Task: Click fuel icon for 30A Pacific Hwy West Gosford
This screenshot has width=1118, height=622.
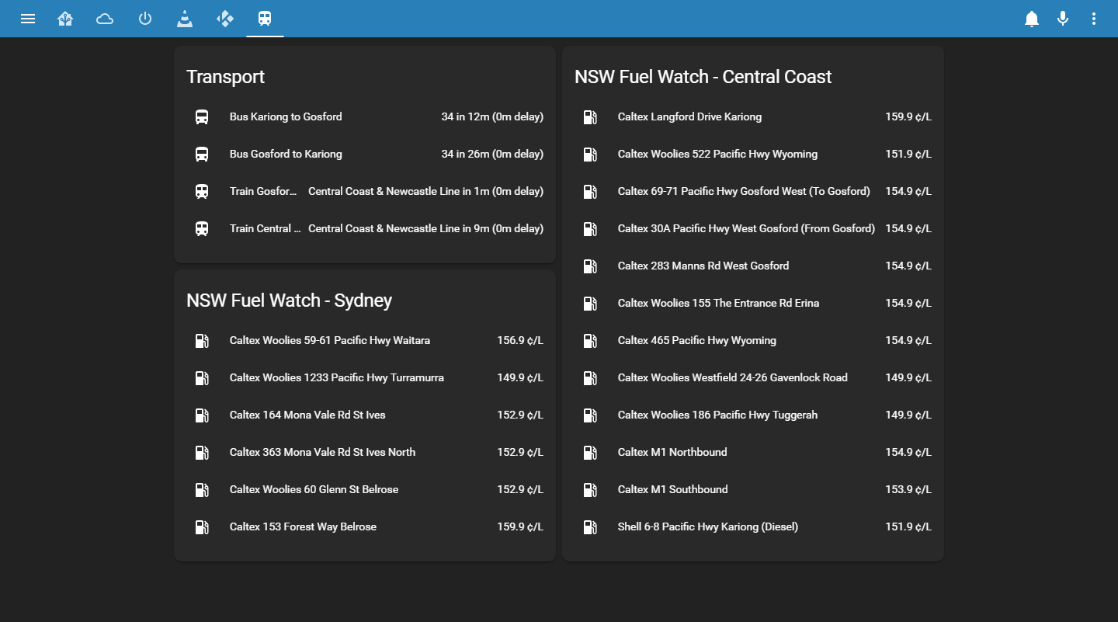Action: pyautogui.click(x=590, y=229)
